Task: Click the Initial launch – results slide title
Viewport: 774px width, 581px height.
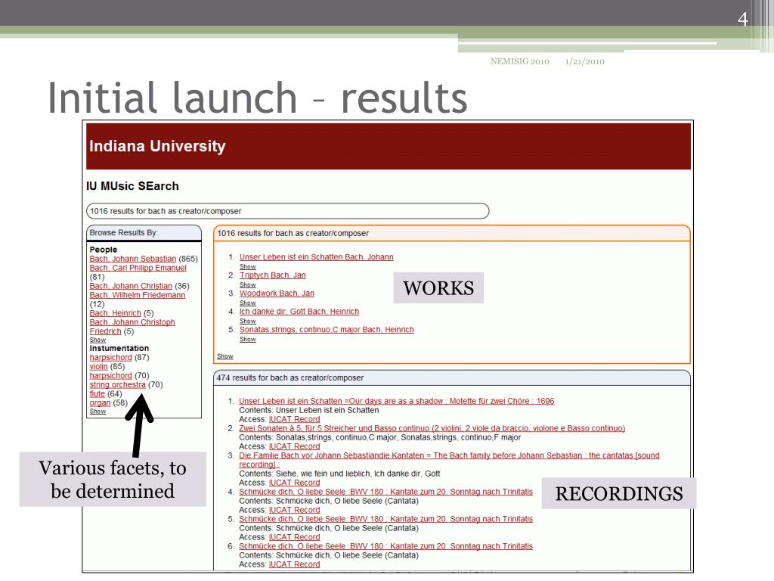Action: 257,98
